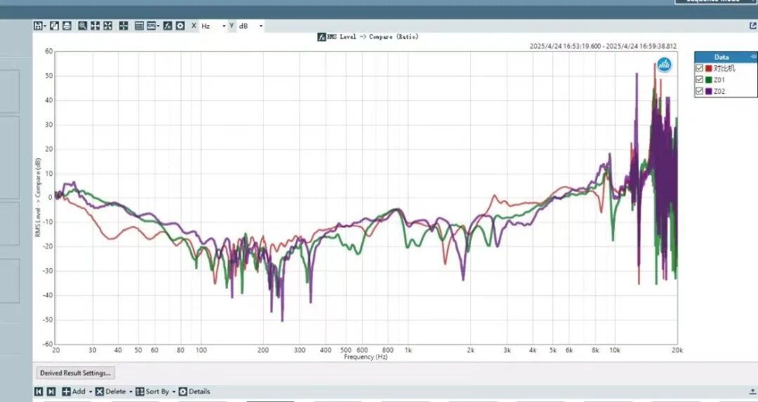Click the save graph data icon
758x402 pixels.
tap(38, 26)
